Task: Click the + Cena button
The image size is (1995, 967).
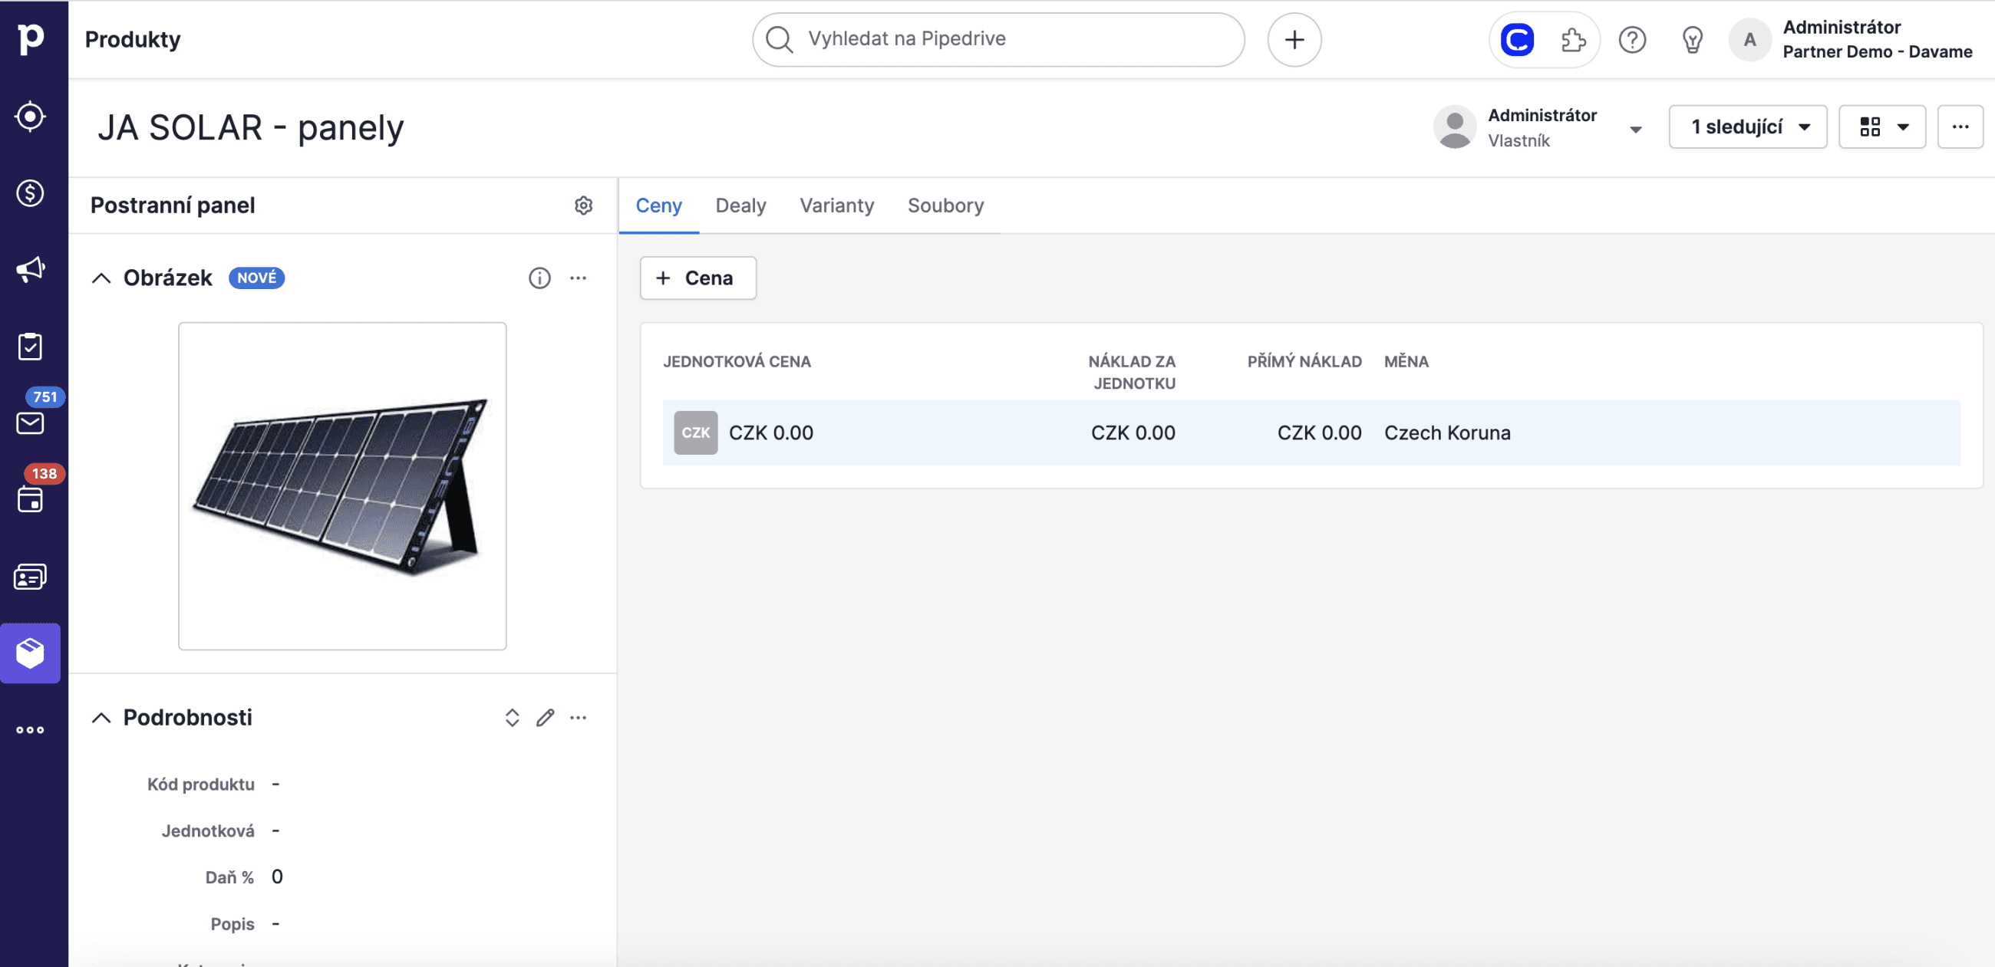Action: click(x=697, y=278)
